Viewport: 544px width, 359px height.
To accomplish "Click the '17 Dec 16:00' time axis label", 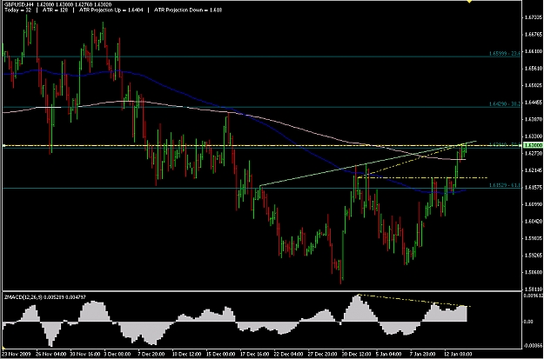I will tap(253, 355).
